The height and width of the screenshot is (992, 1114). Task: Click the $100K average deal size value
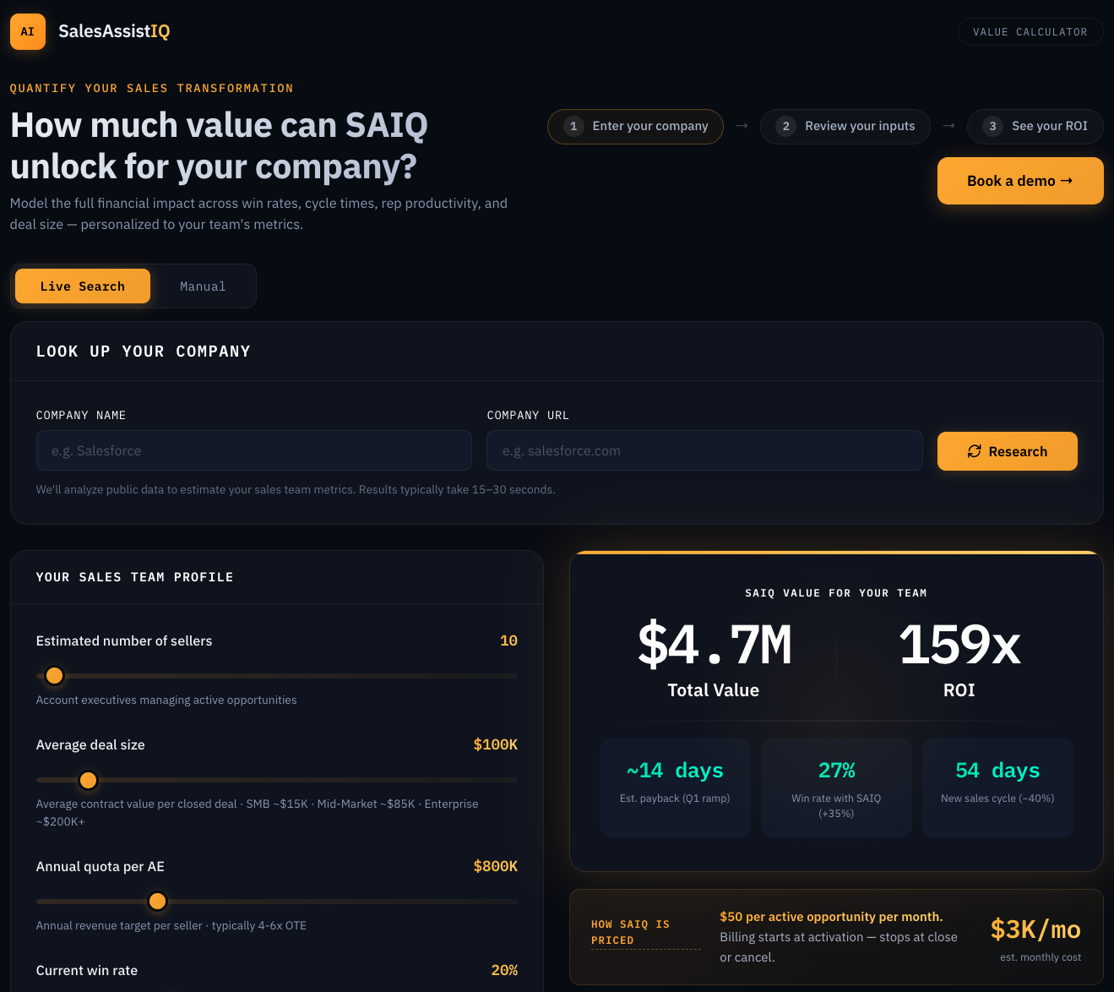click(x=496, y=744)
